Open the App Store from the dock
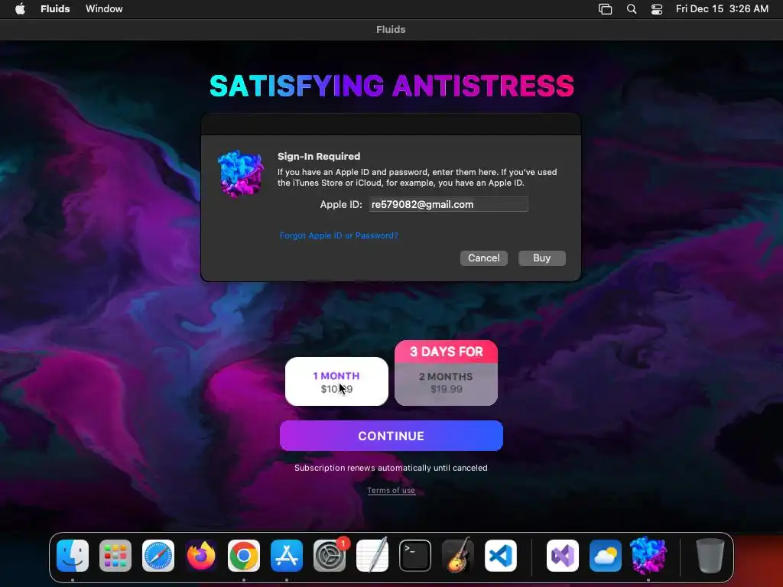The width and height of the screenshot is (783, 587). click(x=287, y=556)
